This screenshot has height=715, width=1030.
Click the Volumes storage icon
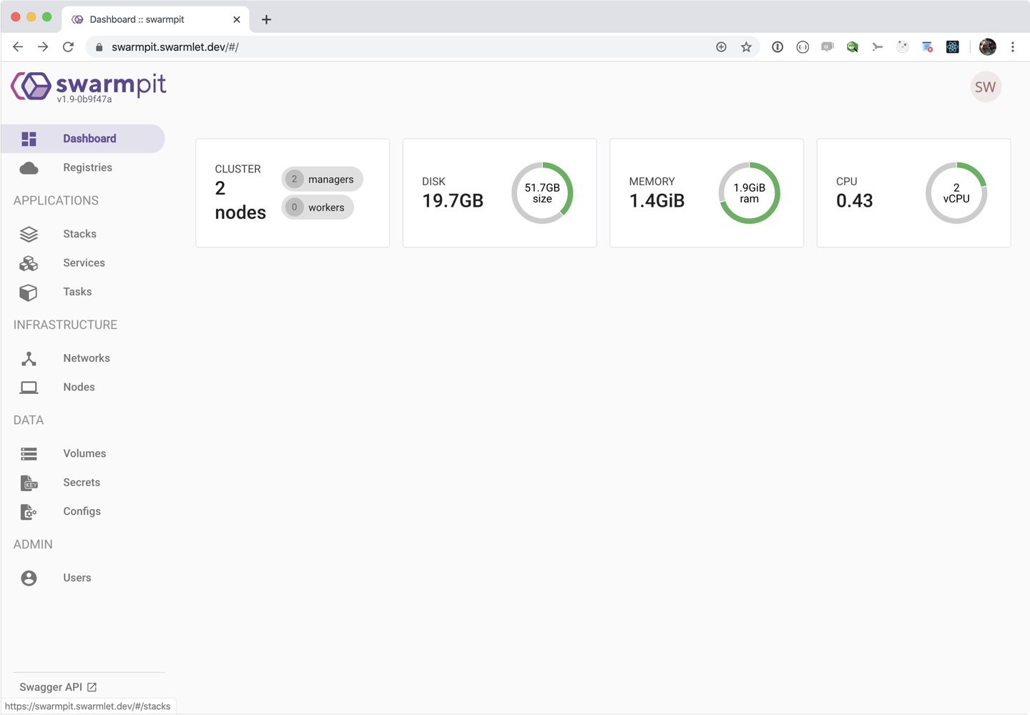pos(29,454)
